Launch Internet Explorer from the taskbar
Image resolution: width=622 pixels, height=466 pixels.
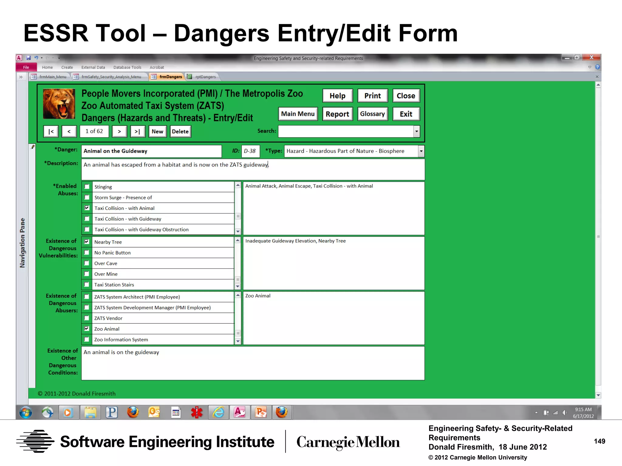[218, 412]
